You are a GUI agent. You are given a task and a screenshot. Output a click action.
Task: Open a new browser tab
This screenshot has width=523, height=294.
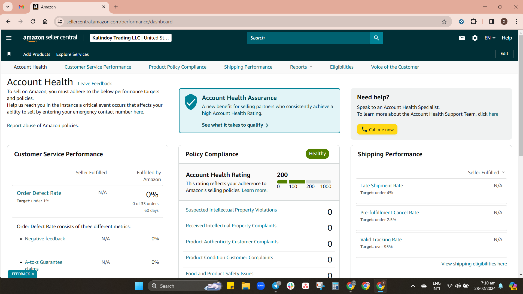[116, 7]
